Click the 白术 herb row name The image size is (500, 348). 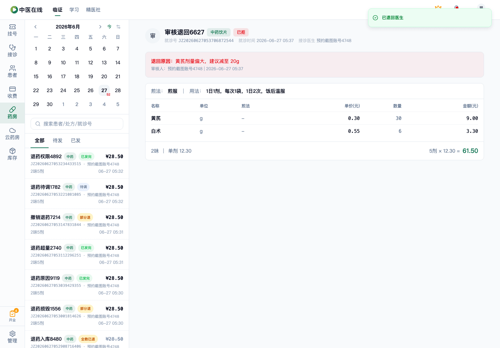pyautogui.click(x=156, y=131)
